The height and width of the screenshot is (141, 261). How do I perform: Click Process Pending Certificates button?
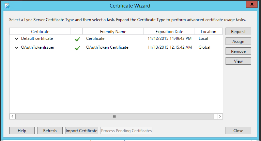[x=126, y=130]
